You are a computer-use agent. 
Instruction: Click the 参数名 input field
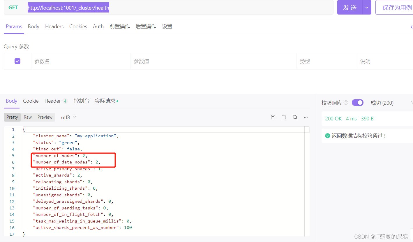pyautogui.click(x=81, y=61)
